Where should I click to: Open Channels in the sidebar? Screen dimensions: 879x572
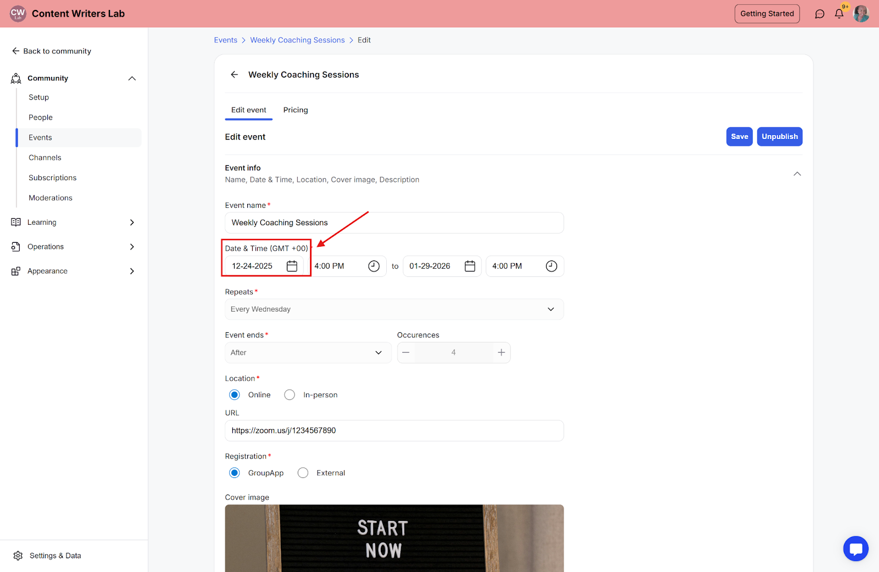click(45, 158)
